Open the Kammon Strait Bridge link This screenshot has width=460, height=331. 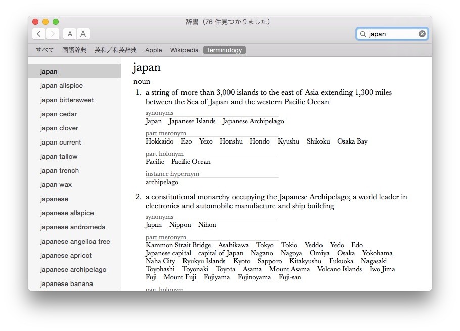point(178,245)
